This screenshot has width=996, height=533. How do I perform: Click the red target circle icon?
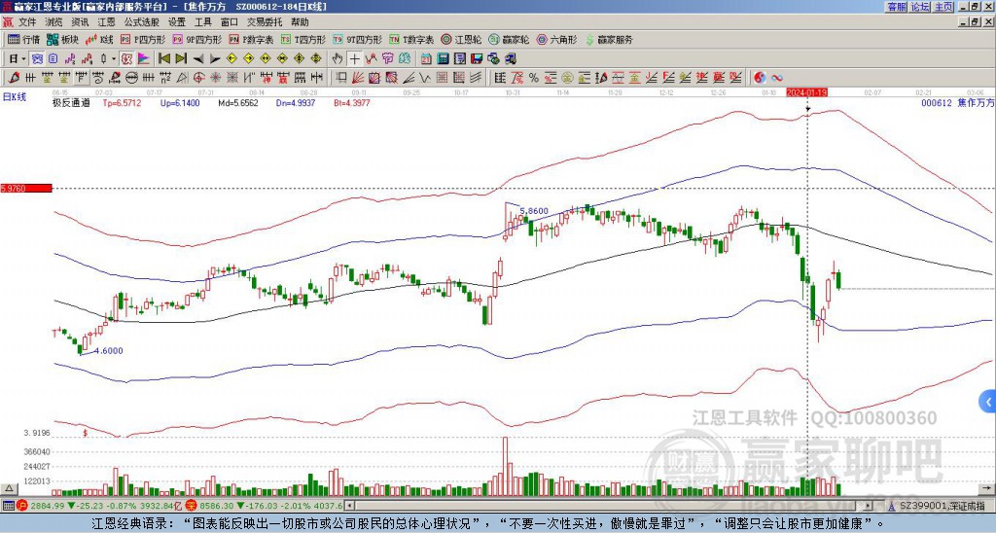[198, 78]
